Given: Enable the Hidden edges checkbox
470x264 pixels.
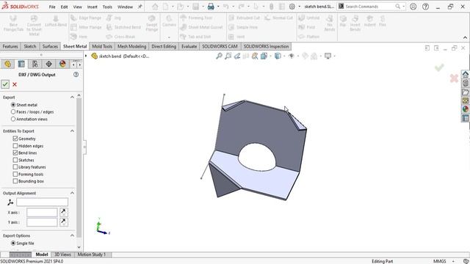Looking at the screenshot, I should pyautogui.click(x=15, y=146).
